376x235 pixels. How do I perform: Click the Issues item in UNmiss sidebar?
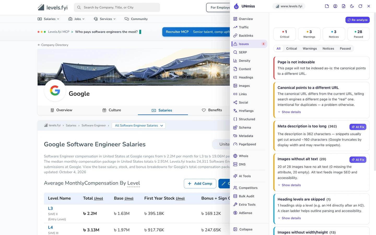click(249, 44)
